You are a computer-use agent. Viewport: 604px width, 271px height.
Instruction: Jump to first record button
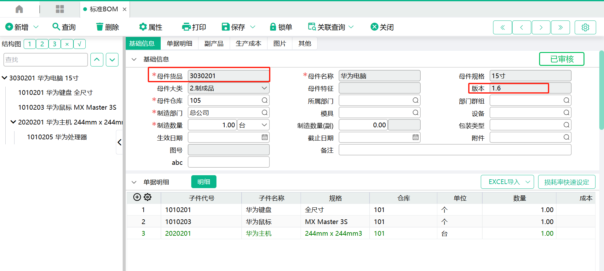click(503, 27)
